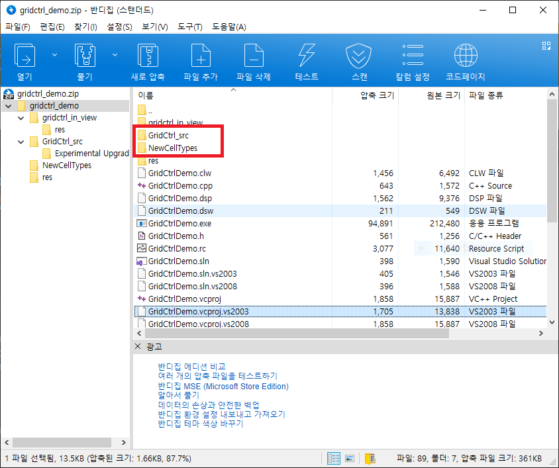
Task: Open link 반디집 MSE (Microsoft Store Edition)
Action: pyautogui.click(x=223, y=386)
